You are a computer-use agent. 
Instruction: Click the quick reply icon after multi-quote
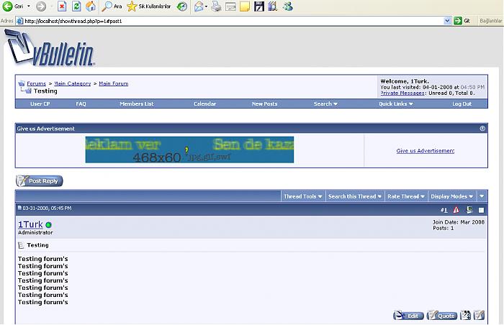tap(479, 316)
